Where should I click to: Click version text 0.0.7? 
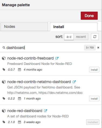pos(11,70)
